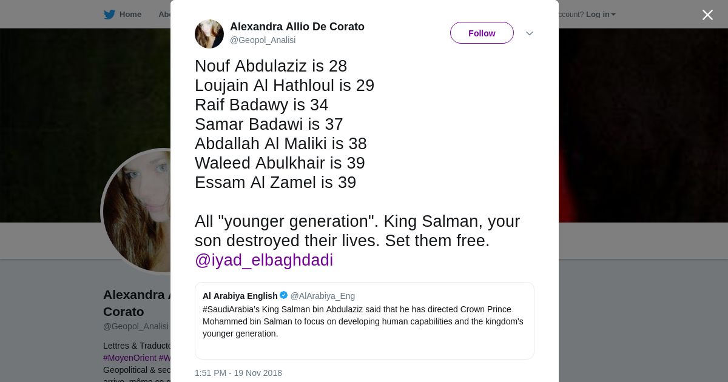Click Al Arabiya's verified badge
Image resolution: width=728 pixels, height=382 pixels.
click(283, 295)
